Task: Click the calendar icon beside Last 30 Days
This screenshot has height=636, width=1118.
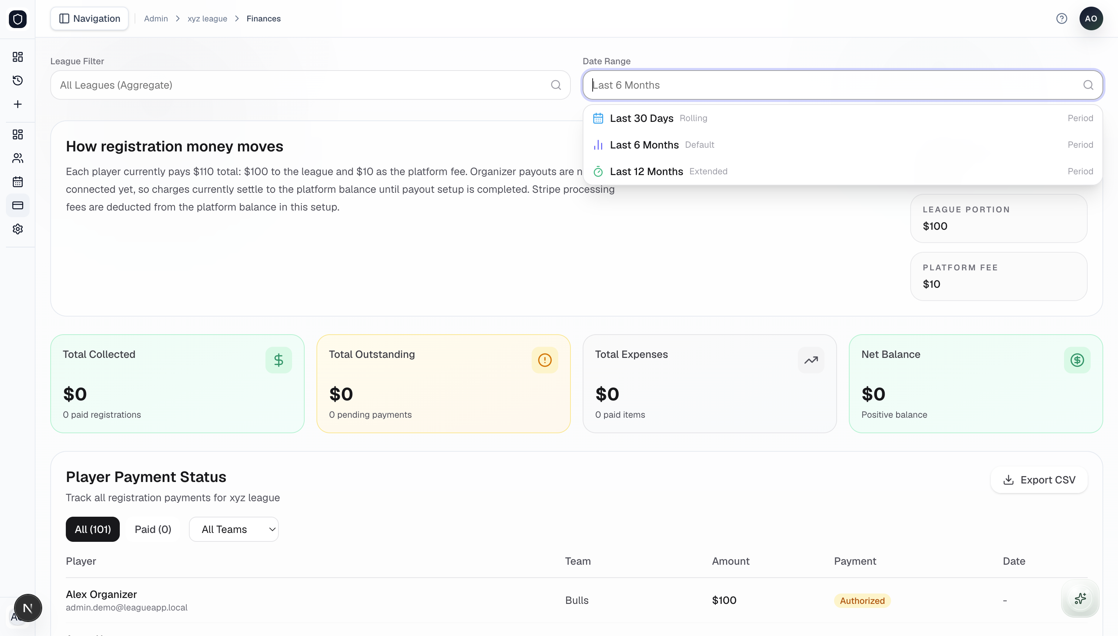Action: (x=598, y=119)
